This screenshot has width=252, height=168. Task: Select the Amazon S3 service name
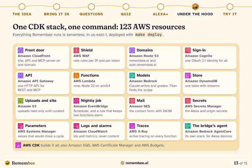tap(27, 106)
